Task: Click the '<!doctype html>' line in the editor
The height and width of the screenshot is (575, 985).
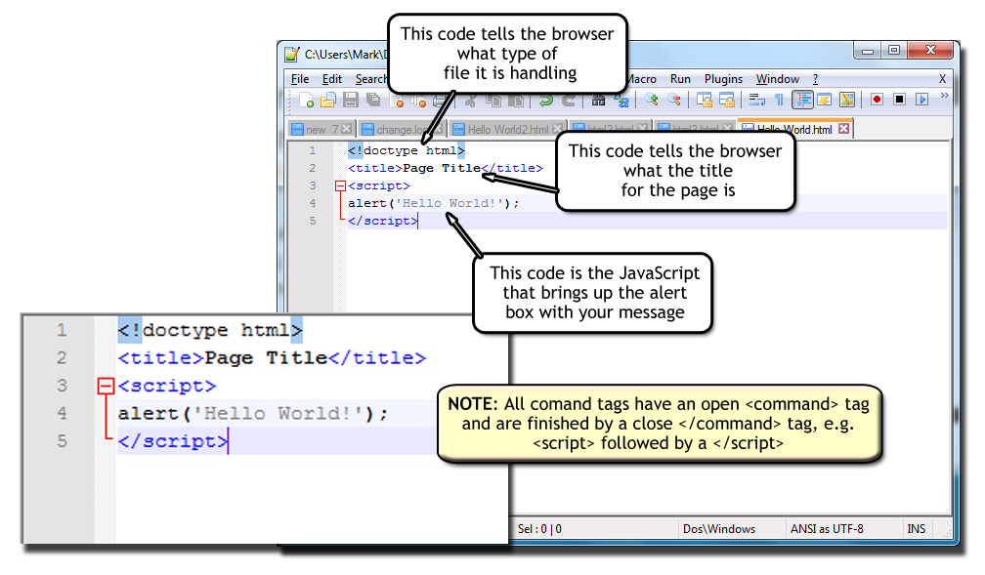Action: click(x=407, y=150)
